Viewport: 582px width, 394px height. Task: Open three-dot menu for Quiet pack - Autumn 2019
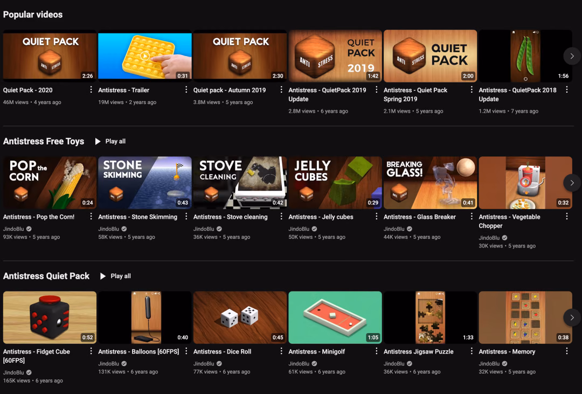tap(281, 90)
